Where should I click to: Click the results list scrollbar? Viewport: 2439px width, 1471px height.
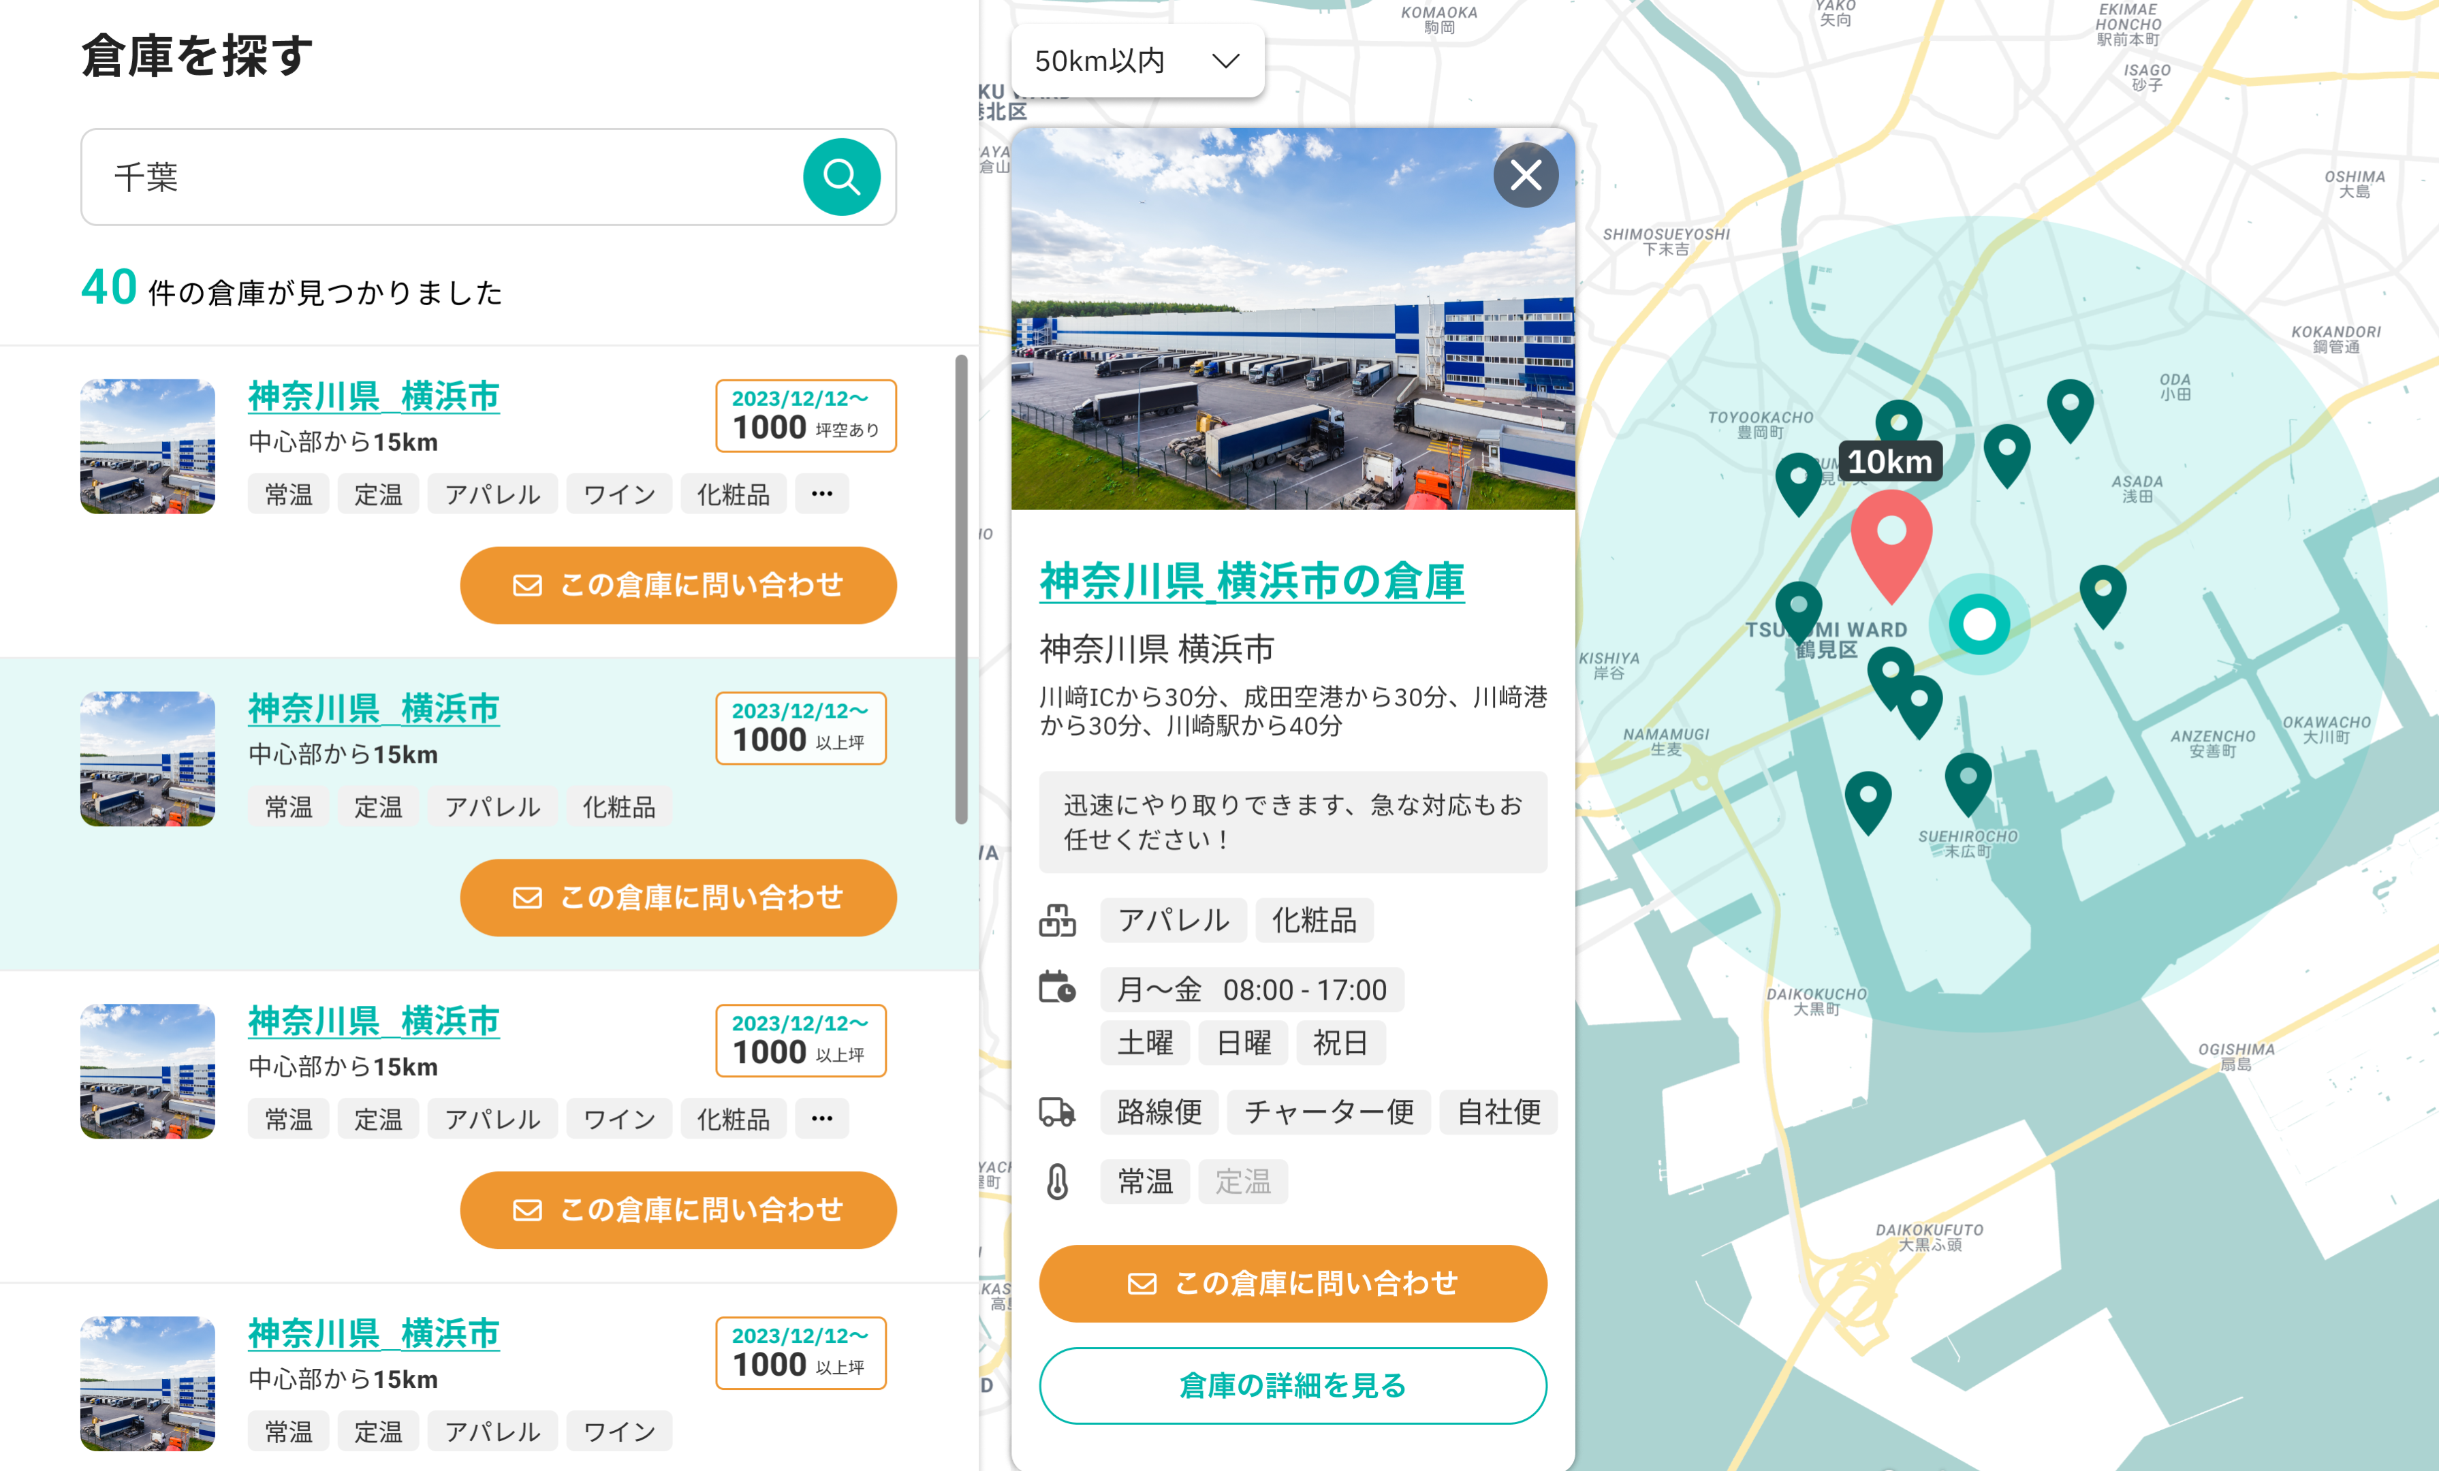pos(961,589)
